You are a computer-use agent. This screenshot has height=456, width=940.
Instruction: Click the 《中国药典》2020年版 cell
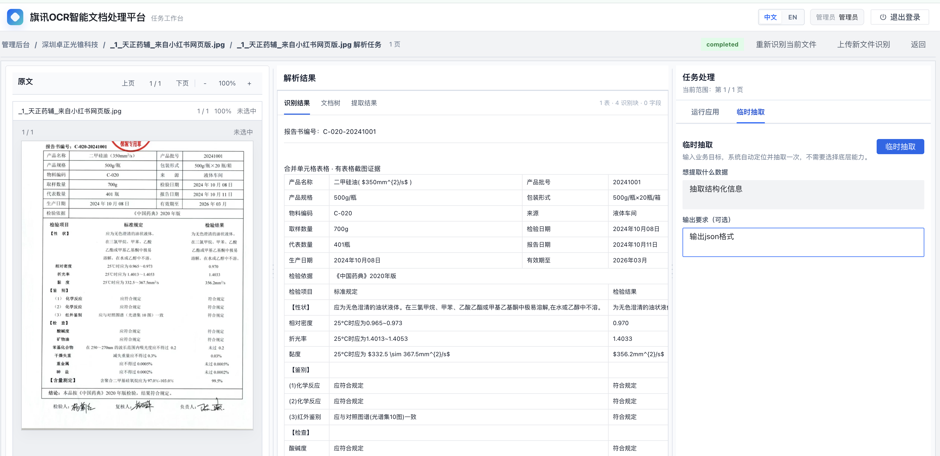tap(498, 276)
